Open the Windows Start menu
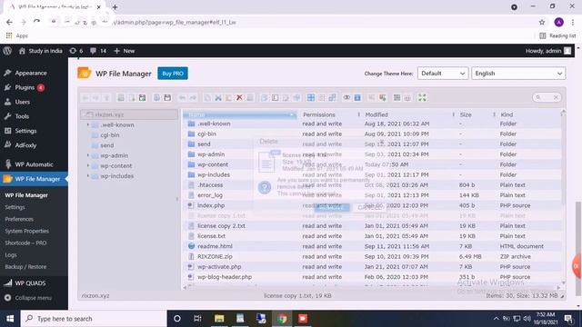This screenshot has width=582, height=327. (x=10, y=319)
